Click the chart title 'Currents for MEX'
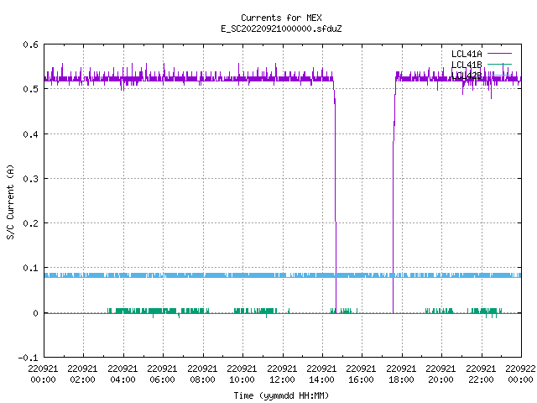Image resolution: width=537 pixels, height=403 pixels. (281, 18)
